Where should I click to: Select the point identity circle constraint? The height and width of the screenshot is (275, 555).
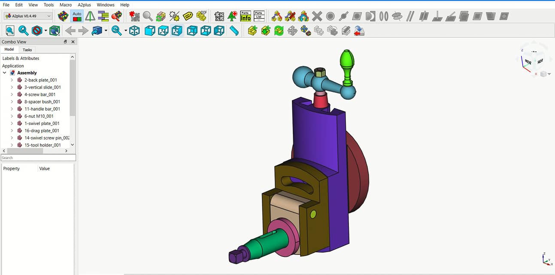point(330,16)
